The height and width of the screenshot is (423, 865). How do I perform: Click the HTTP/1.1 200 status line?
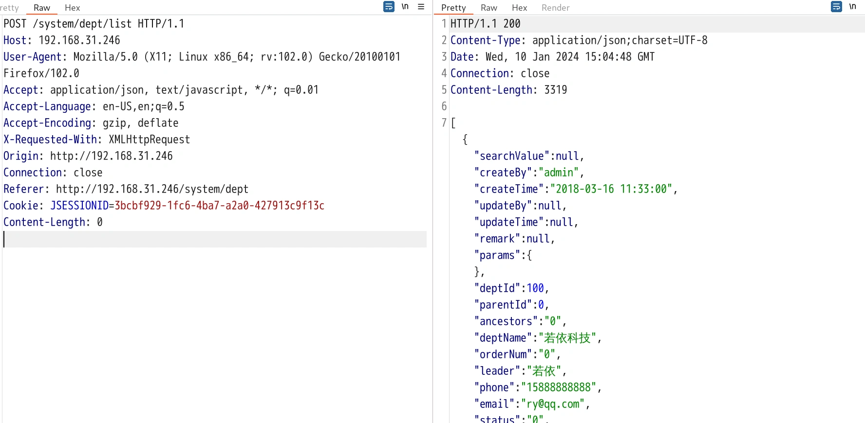485,24
